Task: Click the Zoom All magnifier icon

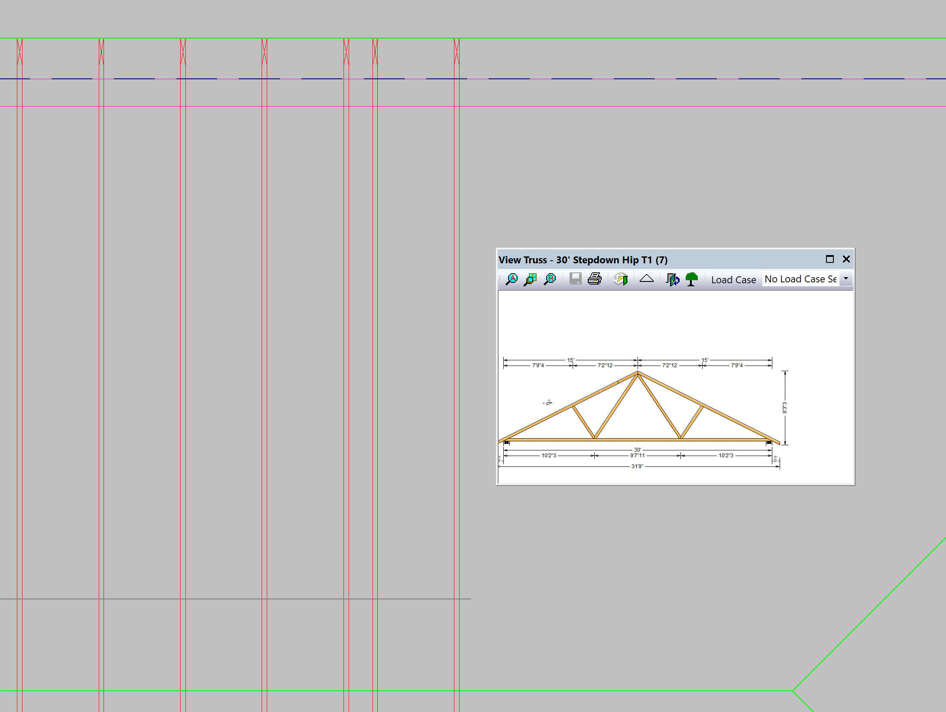Action: pyautogui.click(x=512, y=279)
